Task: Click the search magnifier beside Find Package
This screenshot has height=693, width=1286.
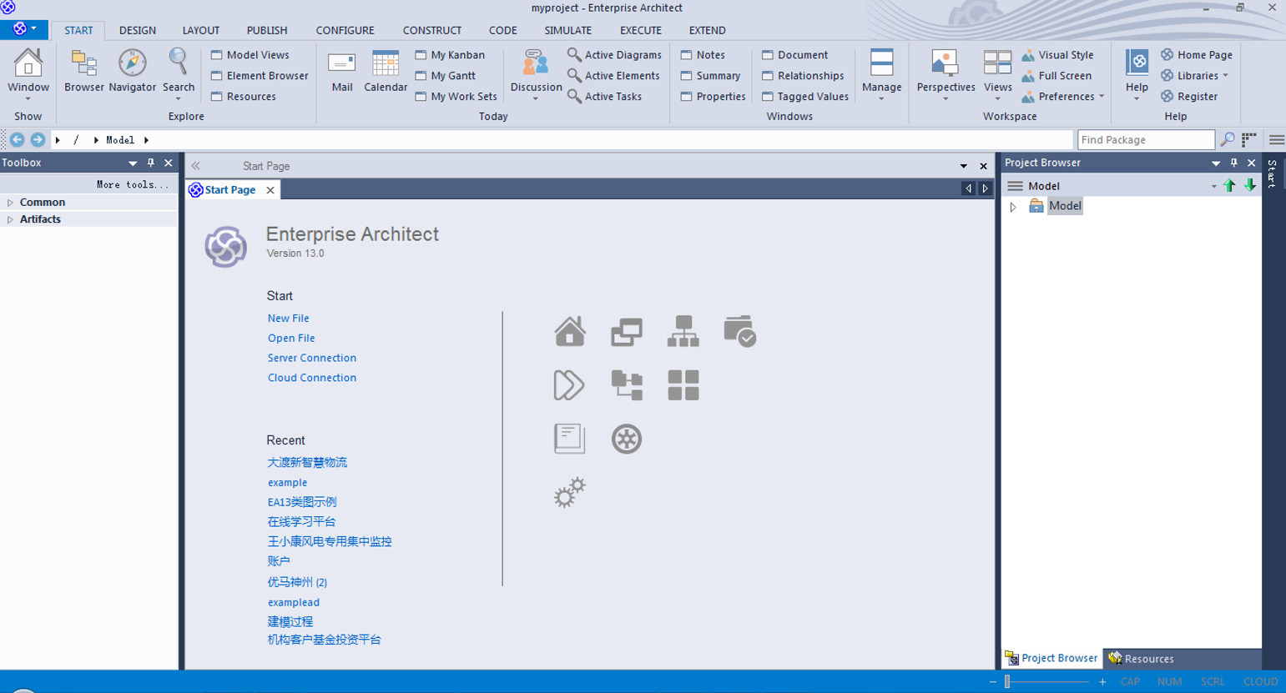Action: (1227, 139)
